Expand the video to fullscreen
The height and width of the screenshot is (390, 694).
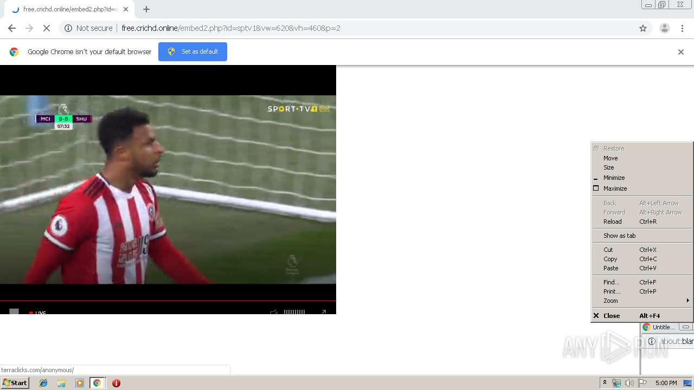324,312
